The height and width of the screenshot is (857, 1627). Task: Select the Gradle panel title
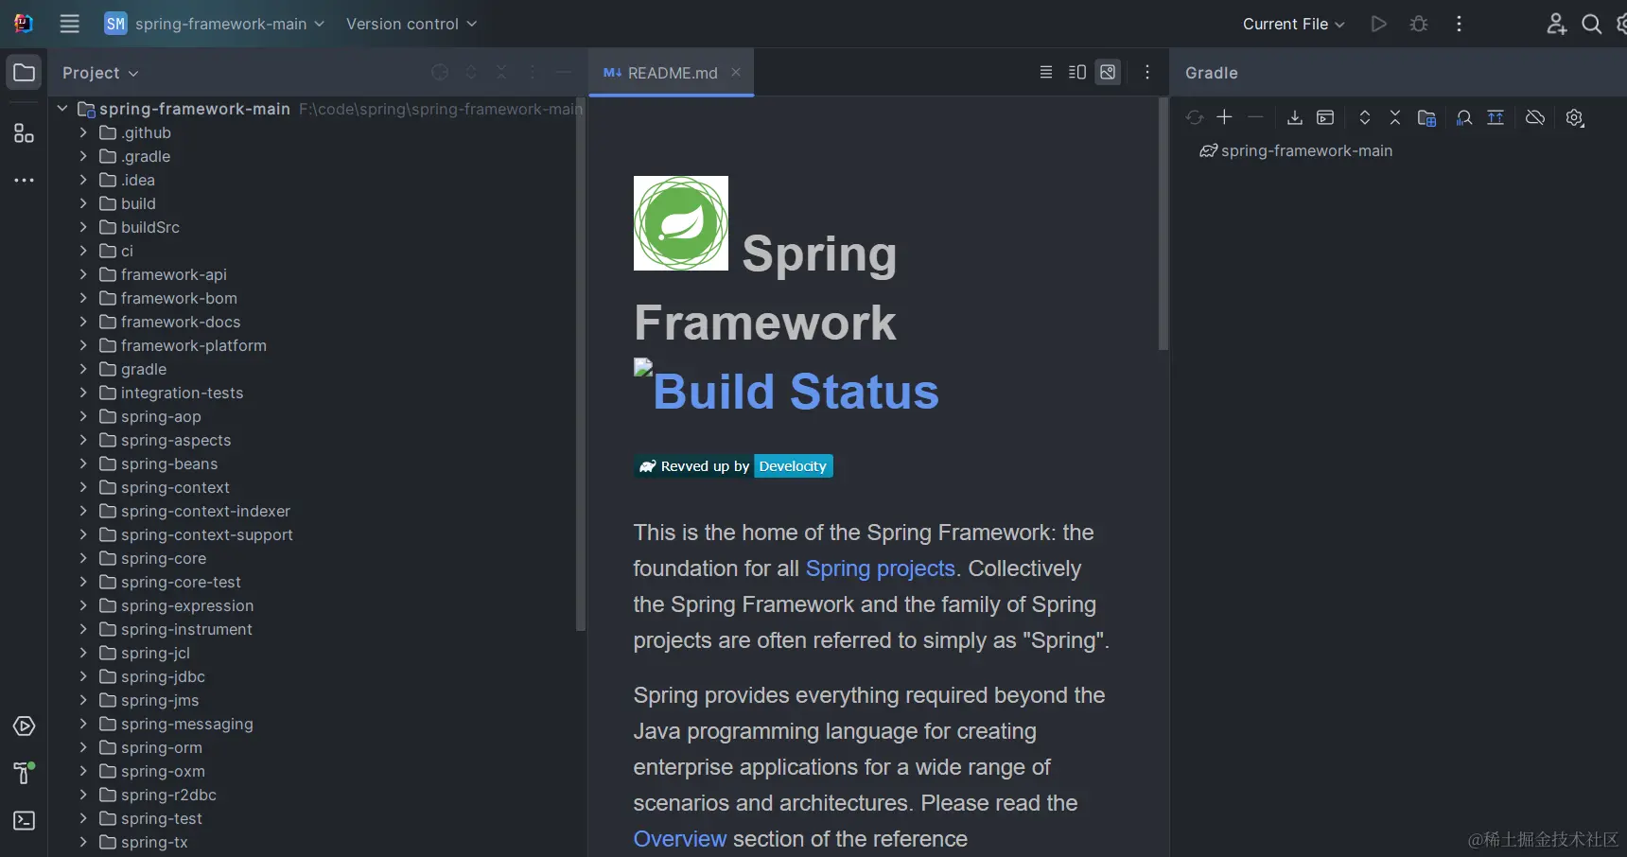[1212, 73]
